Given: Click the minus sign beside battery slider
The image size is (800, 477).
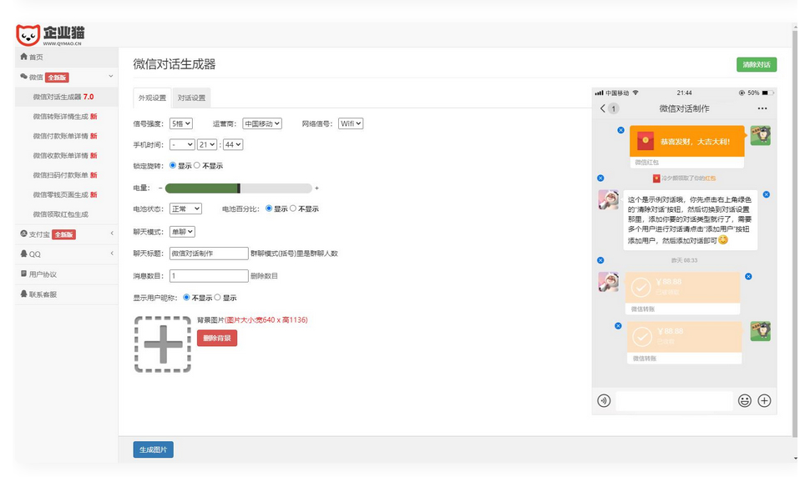Looking at the screenshot, I should 160,188.
